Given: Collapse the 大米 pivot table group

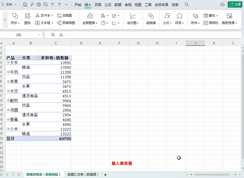Looking at the screenshot, I should coord(8,62).
